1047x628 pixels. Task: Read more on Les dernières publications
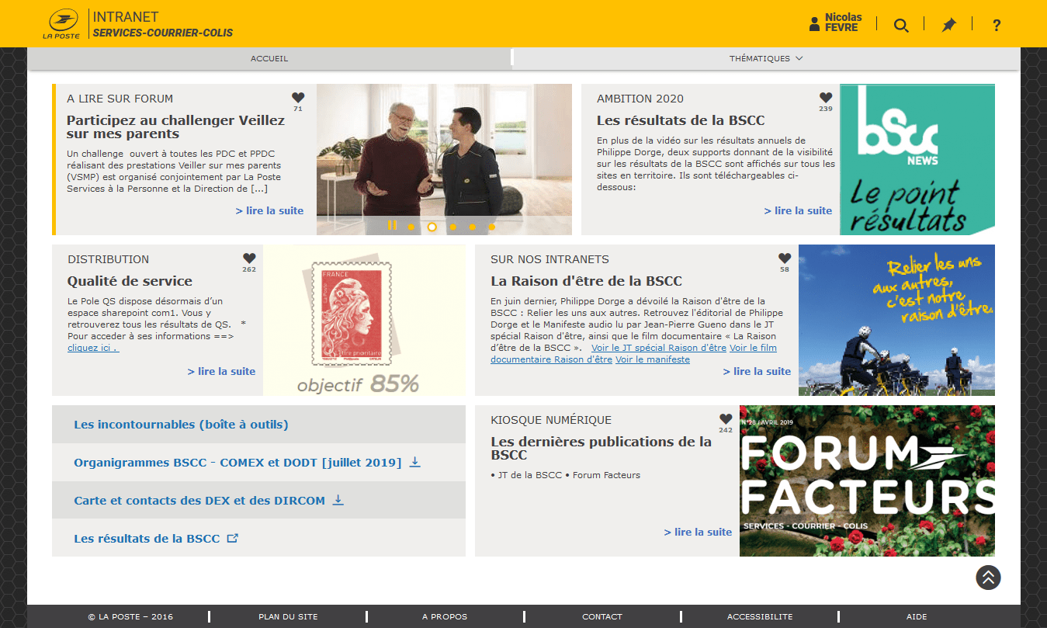(x=698, y=532)
